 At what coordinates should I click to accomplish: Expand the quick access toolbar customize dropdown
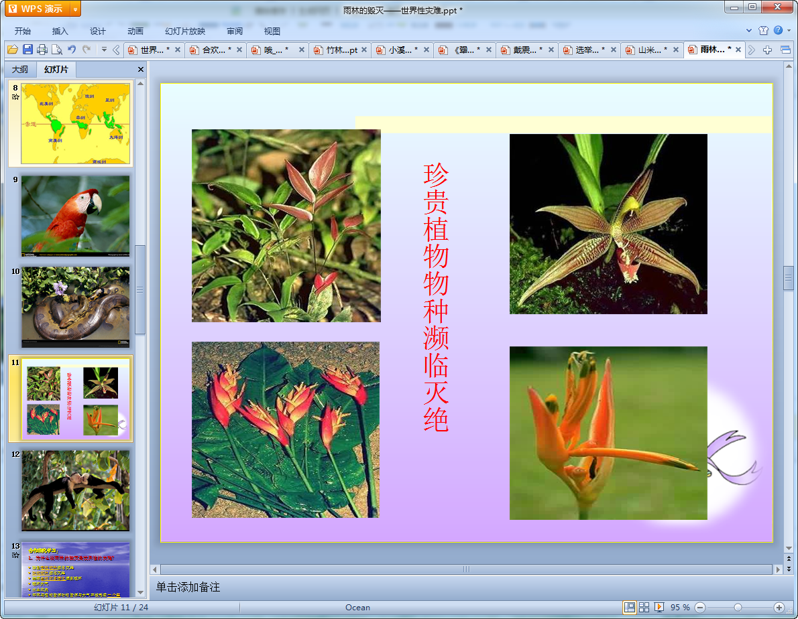104,50
